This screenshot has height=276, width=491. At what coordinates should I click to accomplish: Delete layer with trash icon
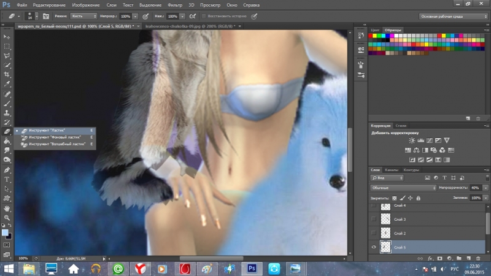478,258
